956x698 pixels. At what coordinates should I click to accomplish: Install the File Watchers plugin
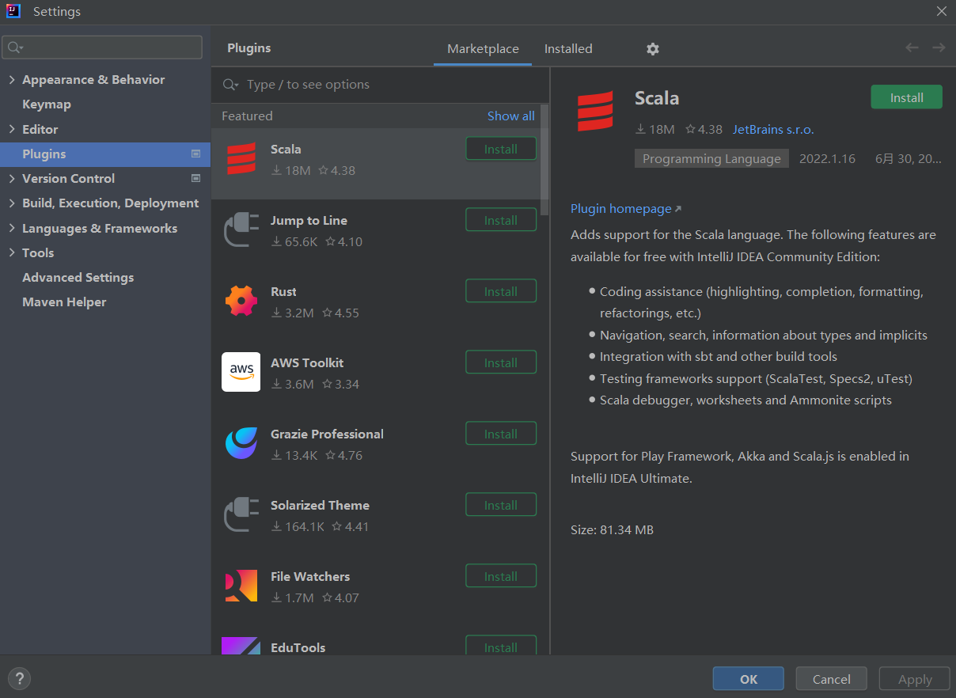pos(501,576)
